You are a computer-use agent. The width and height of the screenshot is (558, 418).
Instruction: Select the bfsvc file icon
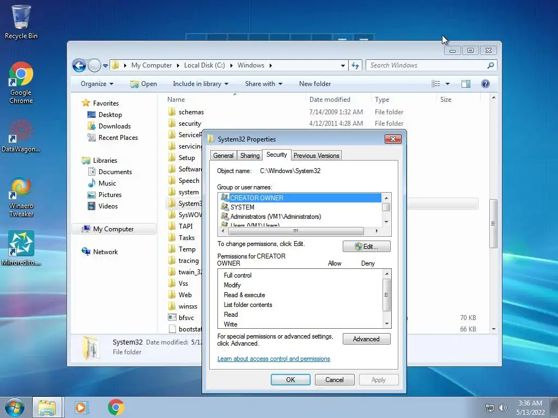(172, 317)
